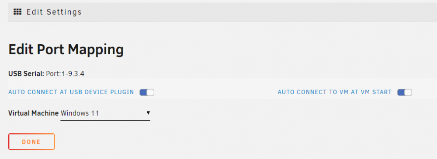
Task: Click the black triangle arrow of the VM selector
Action: (x=148, y=113)
